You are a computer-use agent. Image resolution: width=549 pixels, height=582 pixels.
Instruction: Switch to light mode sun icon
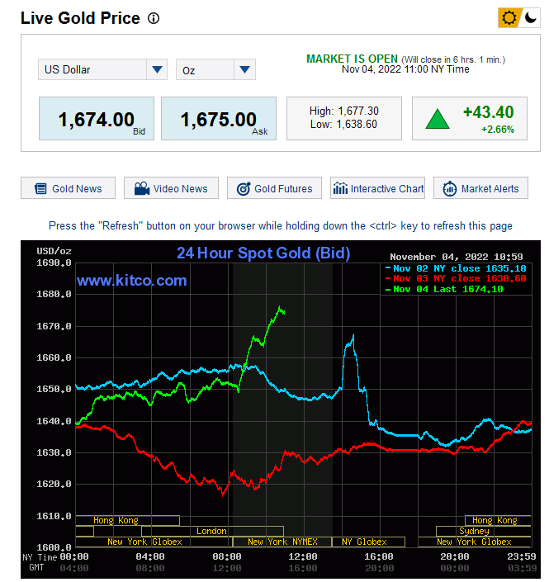tap(509, 17)
